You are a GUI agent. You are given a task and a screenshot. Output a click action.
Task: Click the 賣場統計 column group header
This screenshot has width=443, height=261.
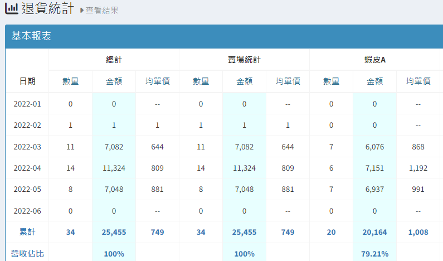click(x=244, y=59)
